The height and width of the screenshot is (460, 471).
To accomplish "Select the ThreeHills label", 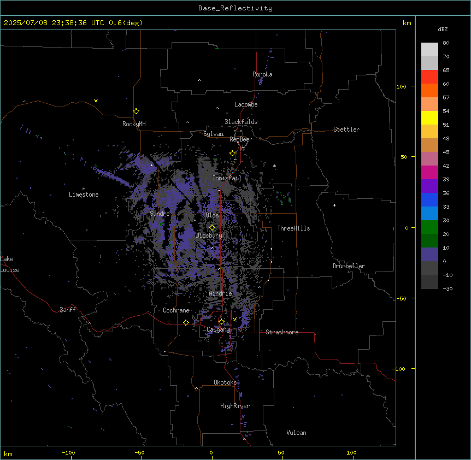I will (x=293, y=228).
